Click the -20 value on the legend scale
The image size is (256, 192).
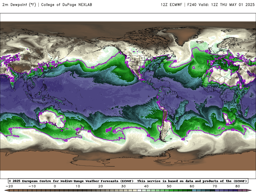click(x=9, y=186)
